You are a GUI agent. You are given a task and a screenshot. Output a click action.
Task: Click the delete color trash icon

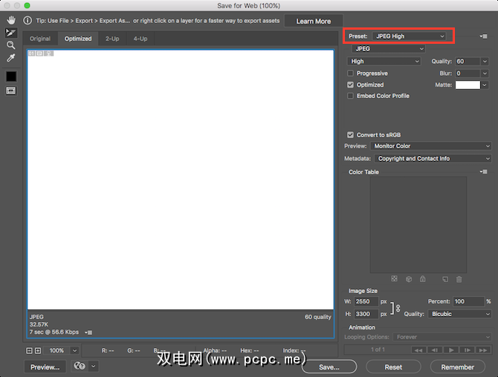(x=459, y=279)
